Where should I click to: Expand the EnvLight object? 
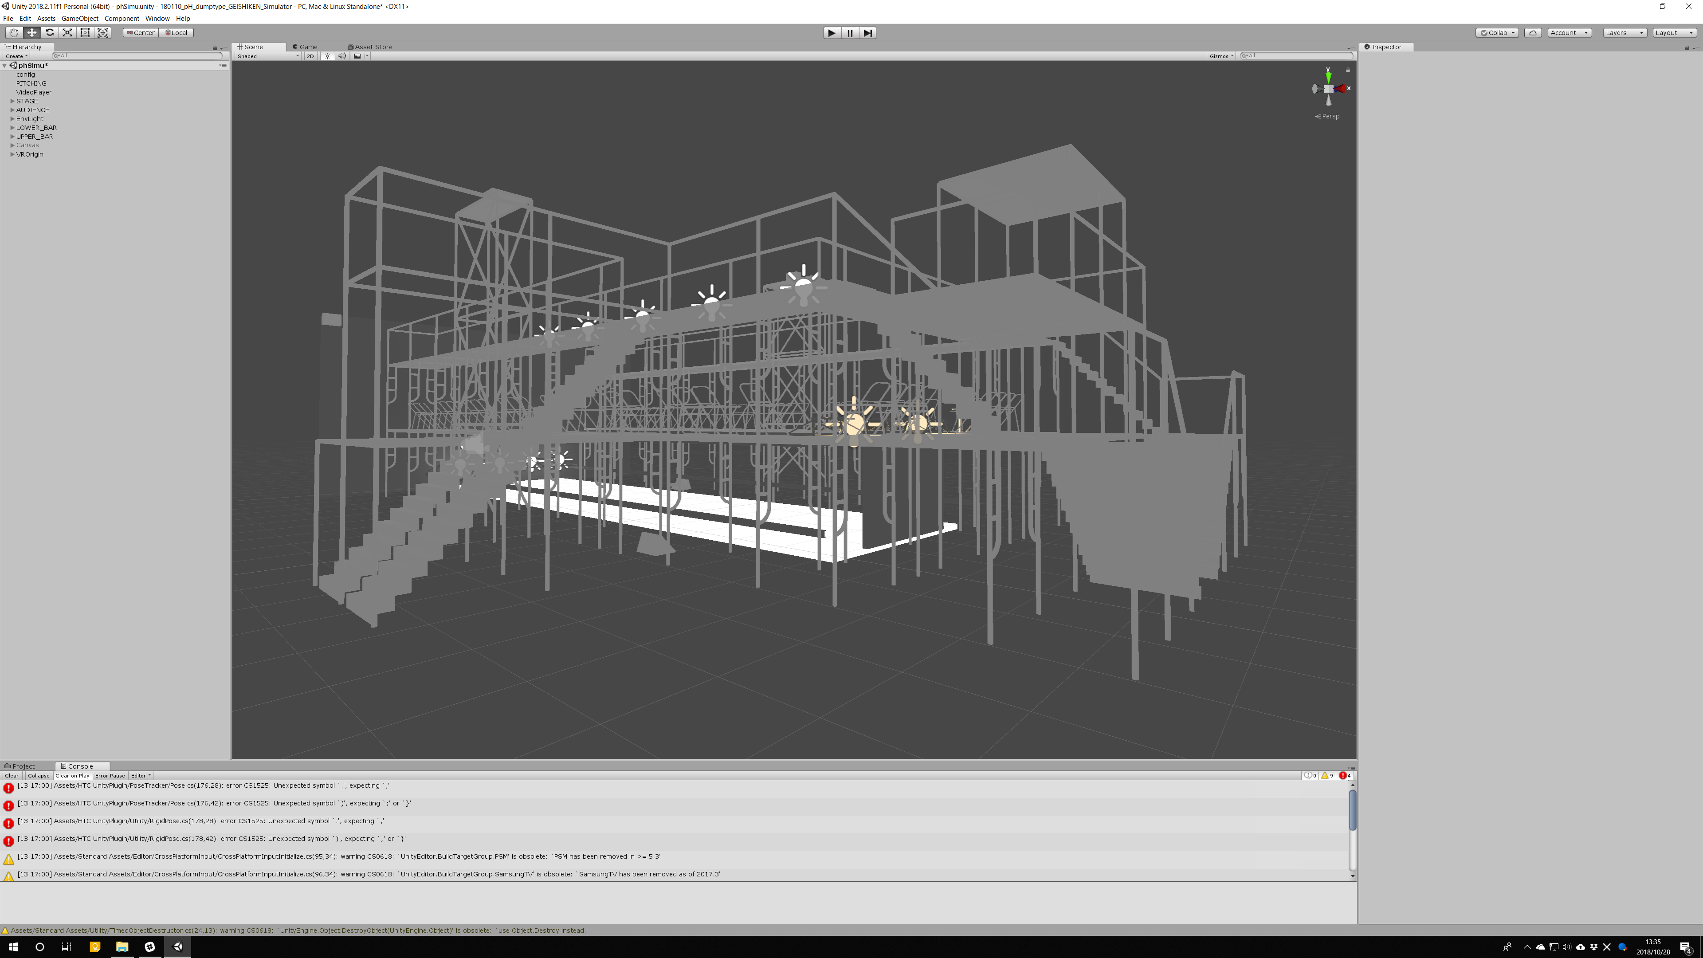(x=12, y=119)
